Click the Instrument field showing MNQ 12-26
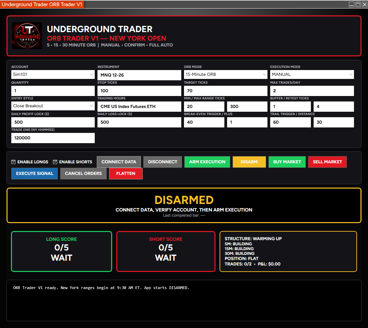Image resolution: width=368 pixels, height=328 pixels. coord(140,75)
